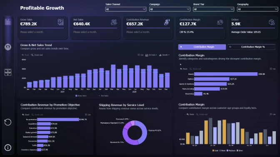Click the reset refresh sidebar icon

pyautogui.click(x=8, y=122)
